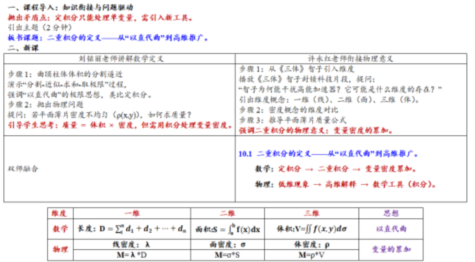Viewport: 475px width, 262px height.
Task: Select the blue "板书课题" line
Action: tap(108, 38)
